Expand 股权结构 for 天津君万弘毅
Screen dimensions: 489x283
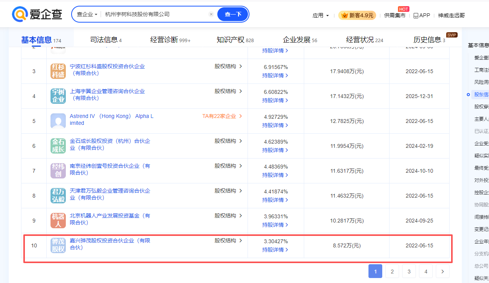coord(228,191)
